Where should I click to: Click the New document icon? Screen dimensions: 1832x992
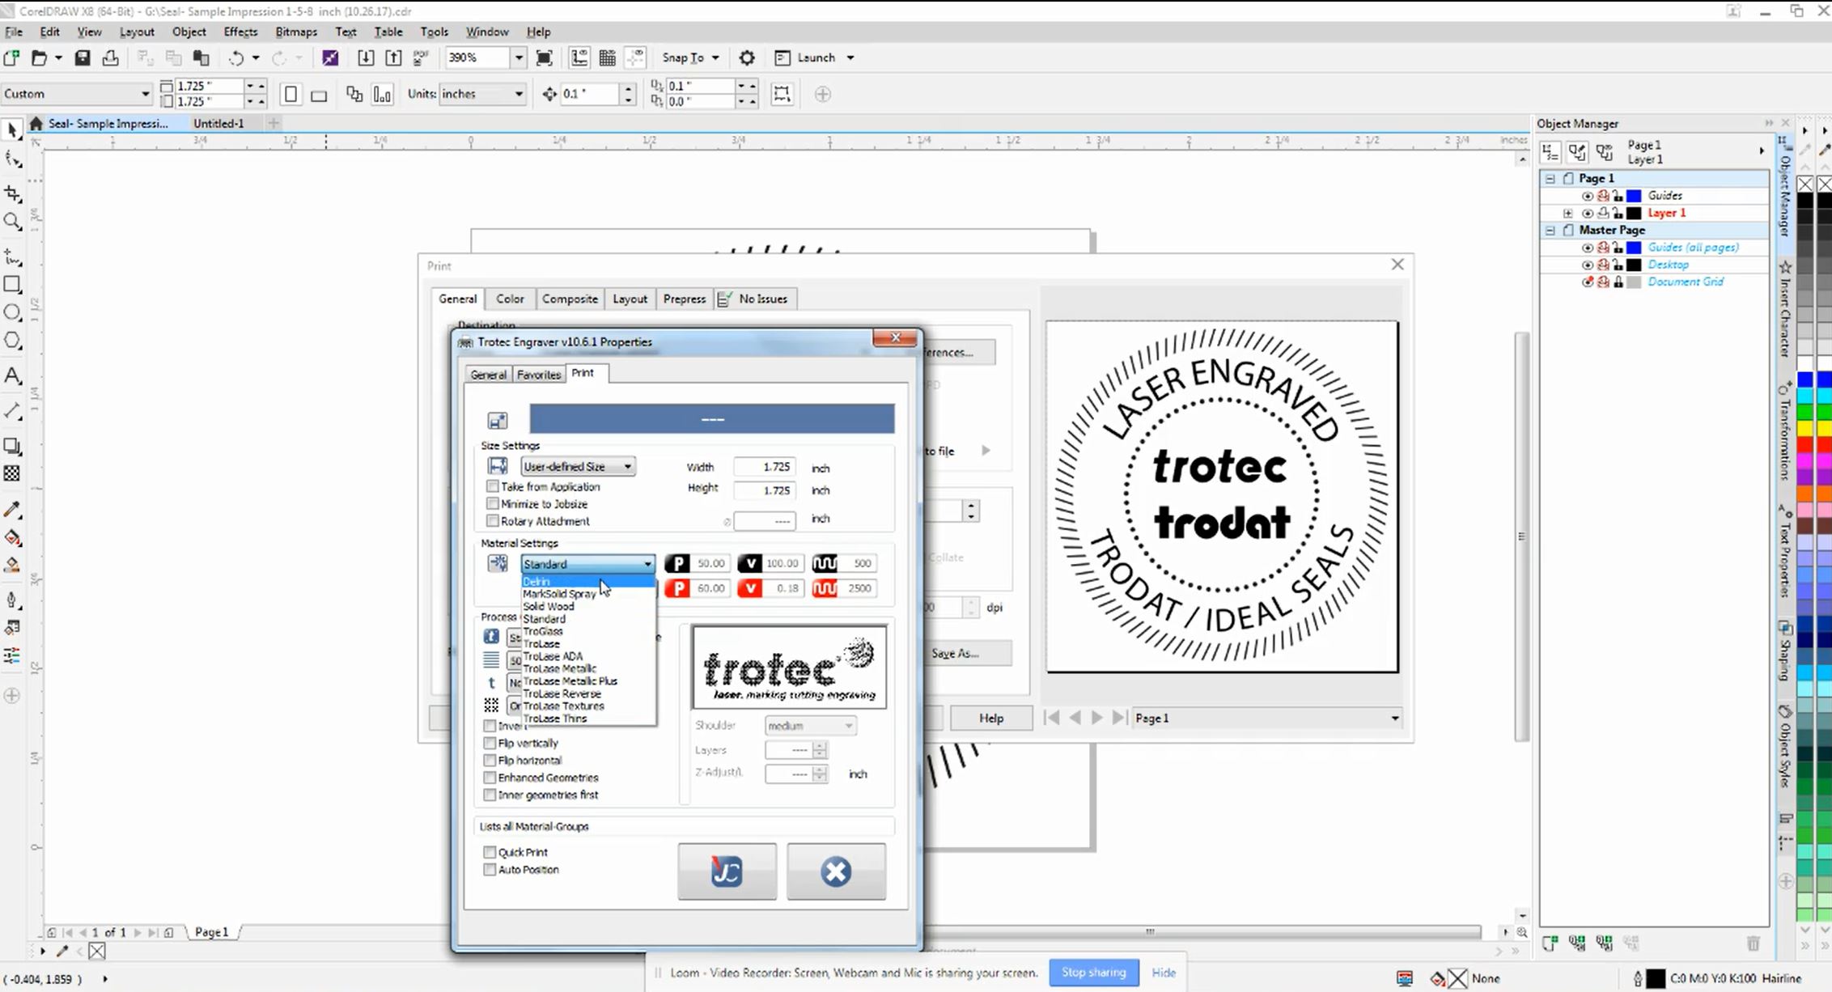11,57
